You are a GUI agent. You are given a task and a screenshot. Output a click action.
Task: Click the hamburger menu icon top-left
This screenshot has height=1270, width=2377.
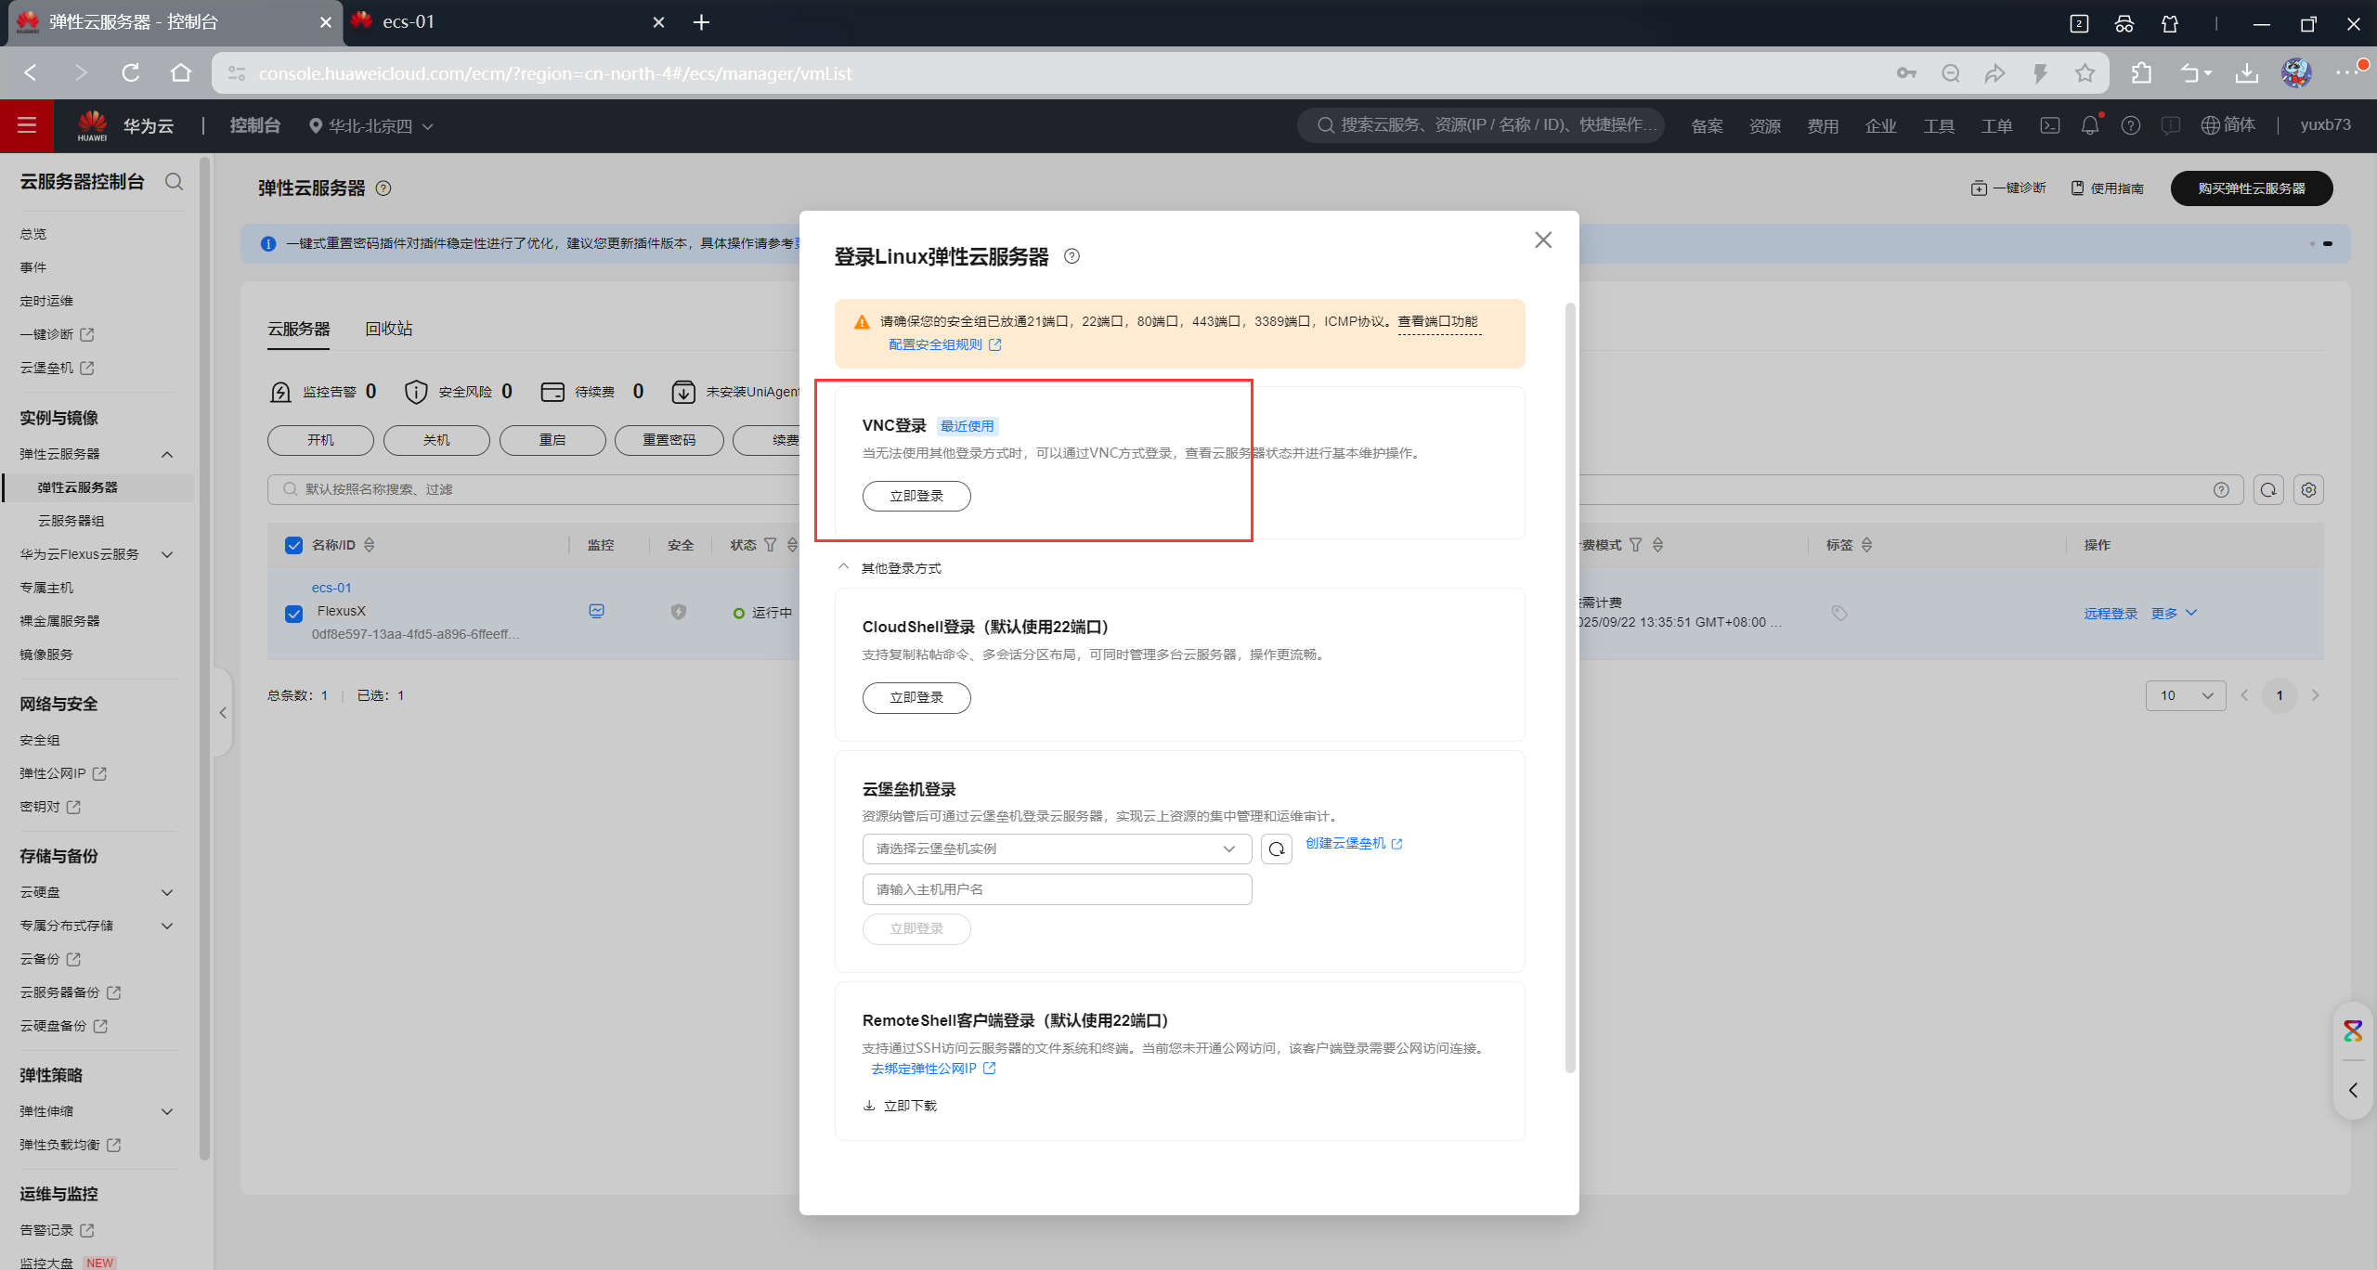[27, 125]
